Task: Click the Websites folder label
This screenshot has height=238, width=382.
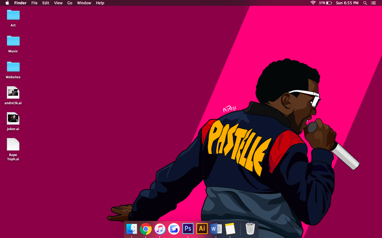Action: click(x=13, y=77)
